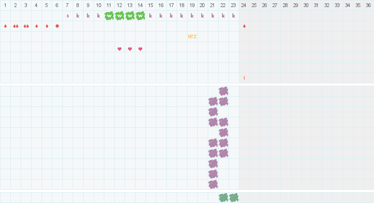Click the day 1 column header
Image resolution: width=374 pixels, height=203 pixels.
(x=5, y=5)
